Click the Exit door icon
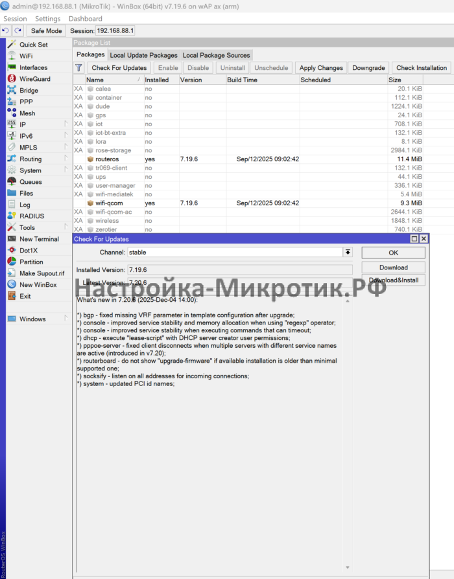454x579 pixels. point(12,296)
